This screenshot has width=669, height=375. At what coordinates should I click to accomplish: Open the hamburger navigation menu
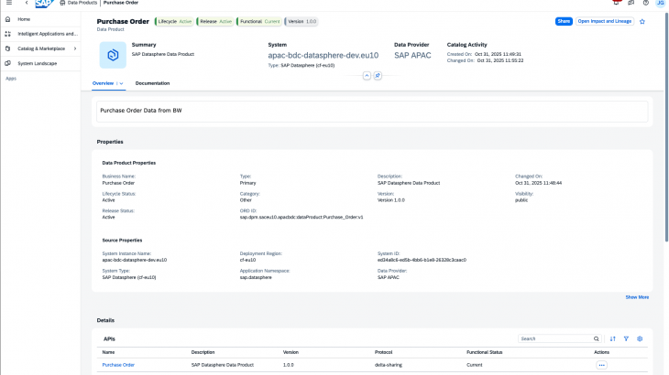9,3
